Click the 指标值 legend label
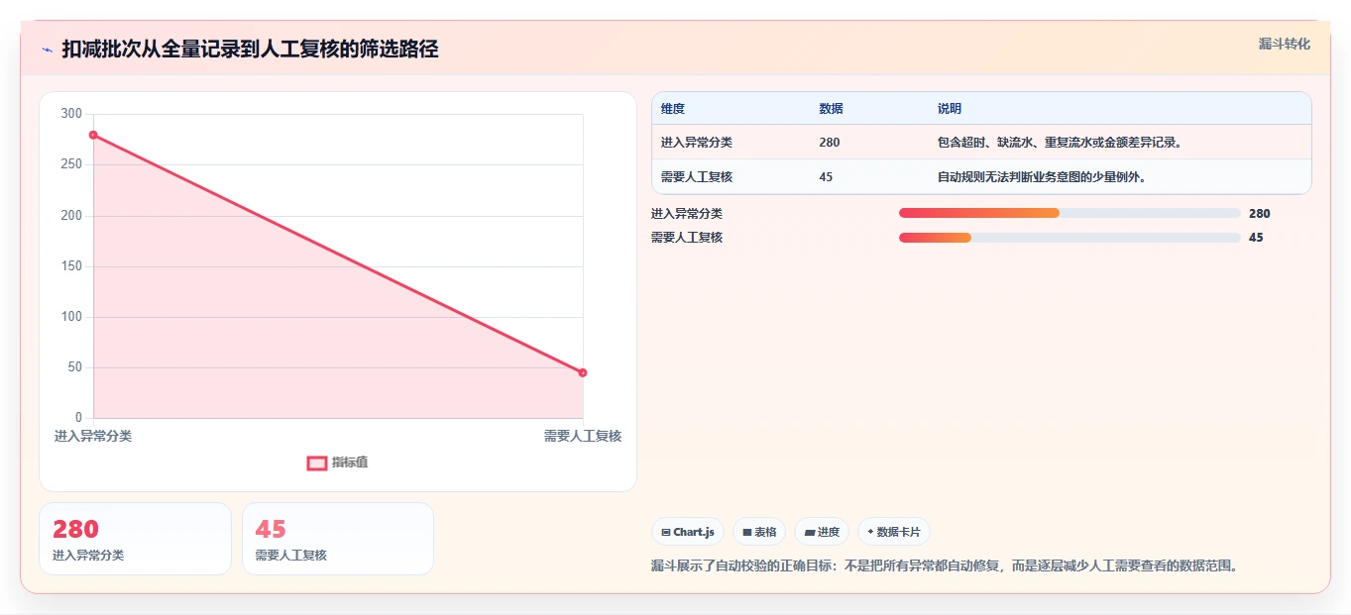 350,462
